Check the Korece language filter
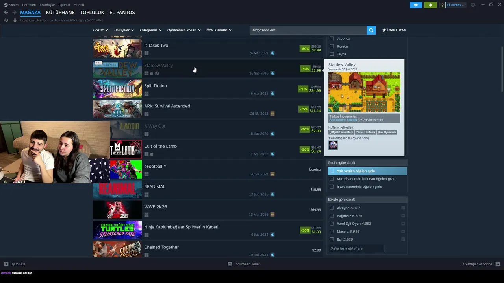 coord(332,46)
